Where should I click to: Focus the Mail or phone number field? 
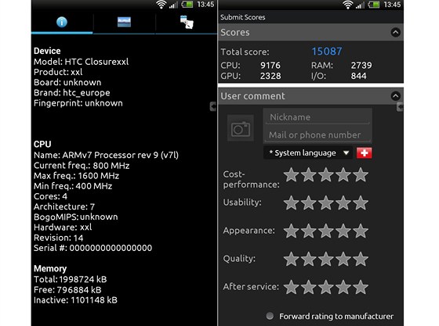pos(317,135)
